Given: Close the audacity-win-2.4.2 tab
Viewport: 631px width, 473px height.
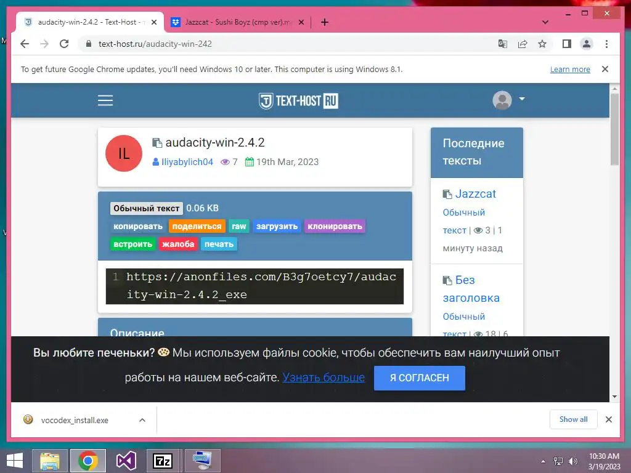Looking at the screenshot, I should click(153, 22).
